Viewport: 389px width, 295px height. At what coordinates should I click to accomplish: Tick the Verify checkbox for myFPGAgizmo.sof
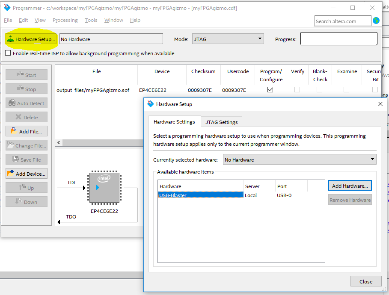[297, 89]
